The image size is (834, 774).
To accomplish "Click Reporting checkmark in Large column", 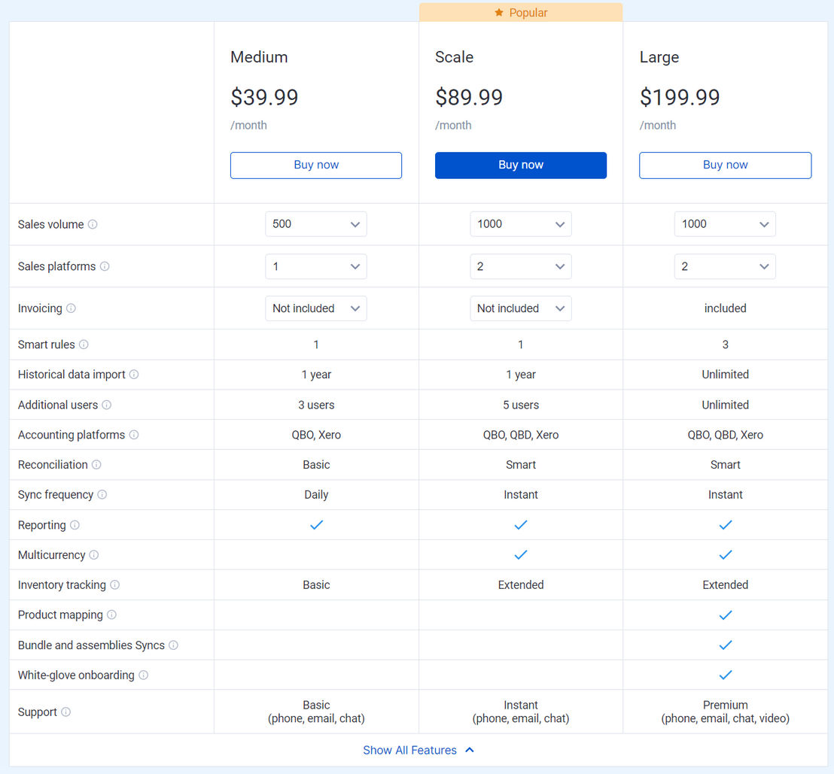I will point(726,525).
